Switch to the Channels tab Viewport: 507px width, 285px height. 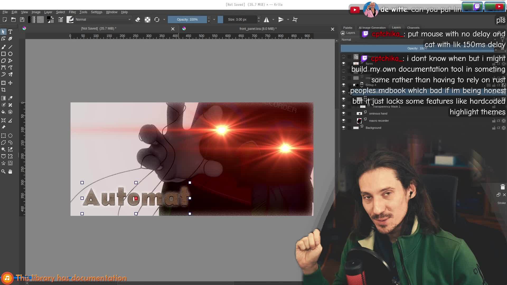coord(413,28)
